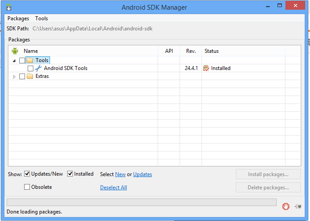Maximize the Android SDK Manager window
This screenshot has width=310, height=221.
point(280,6)
